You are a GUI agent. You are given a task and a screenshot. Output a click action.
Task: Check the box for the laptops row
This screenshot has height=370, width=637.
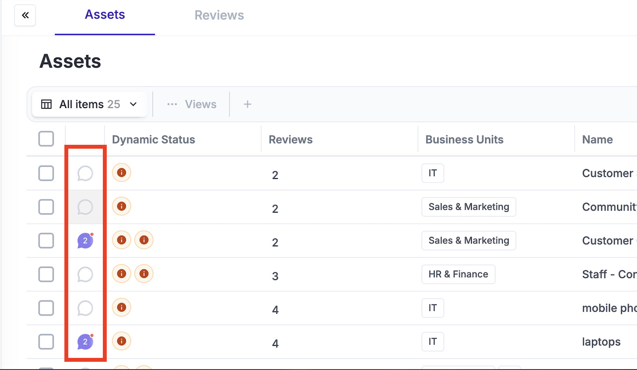pos(46,342)
